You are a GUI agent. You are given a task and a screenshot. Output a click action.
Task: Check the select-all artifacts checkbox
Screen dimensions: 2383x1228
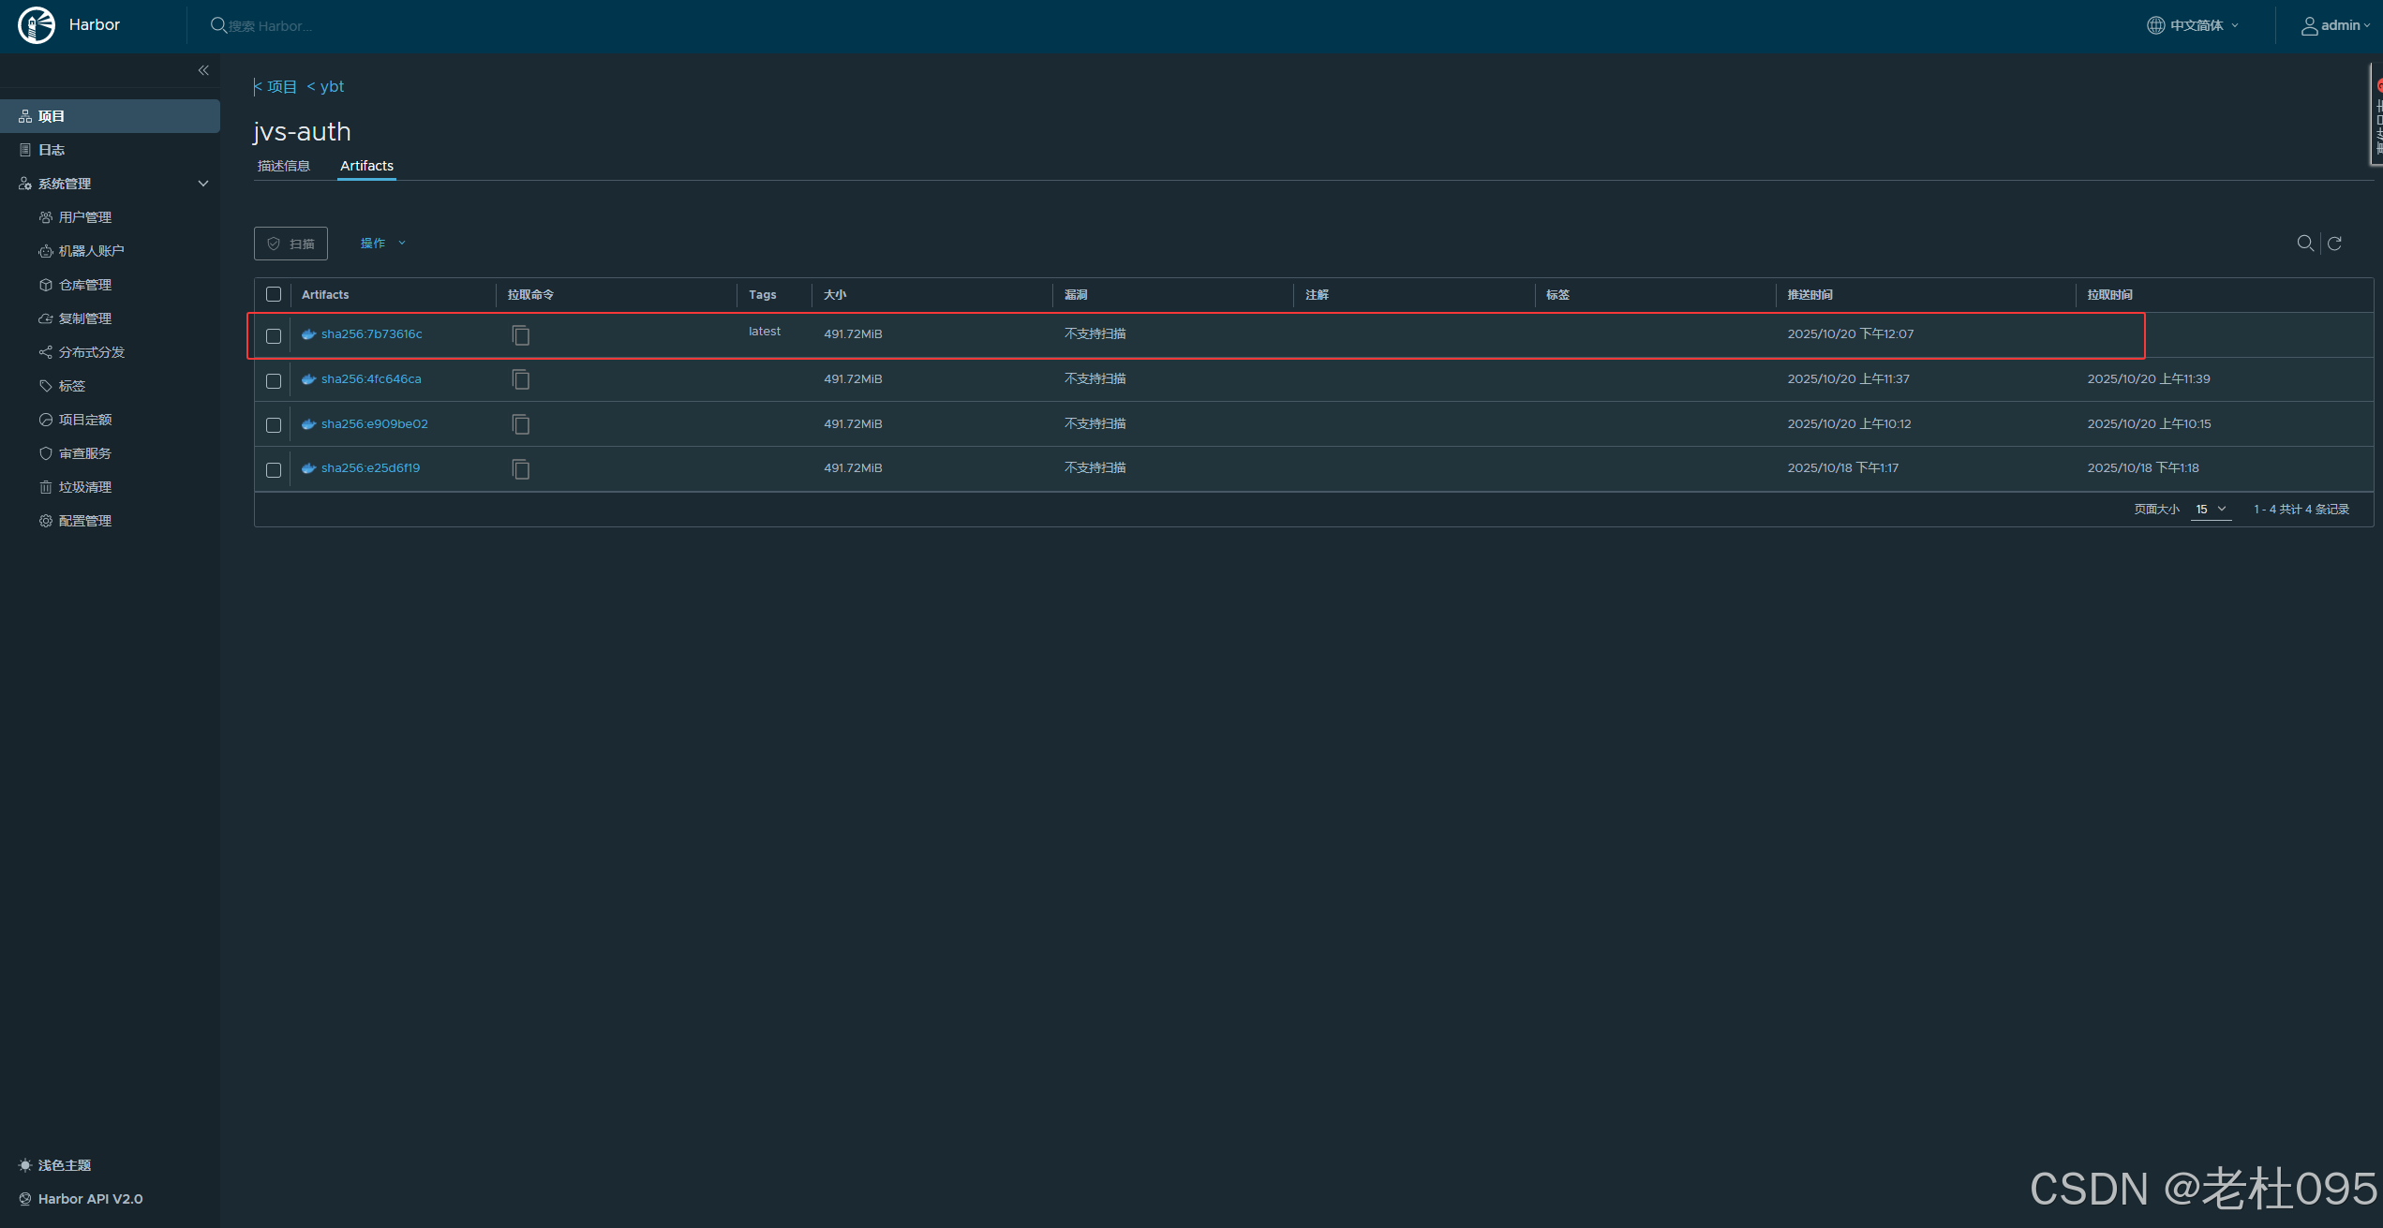(x=274, y=294)
